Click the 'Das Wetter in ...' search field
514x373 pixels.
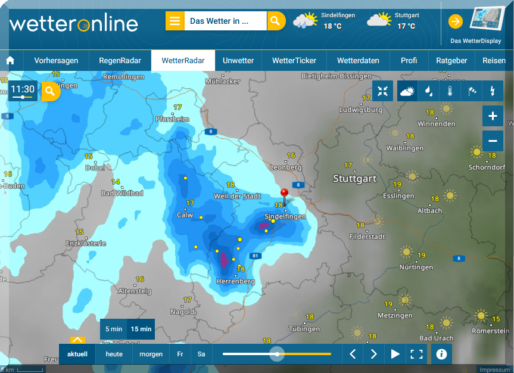coord(225,21)
